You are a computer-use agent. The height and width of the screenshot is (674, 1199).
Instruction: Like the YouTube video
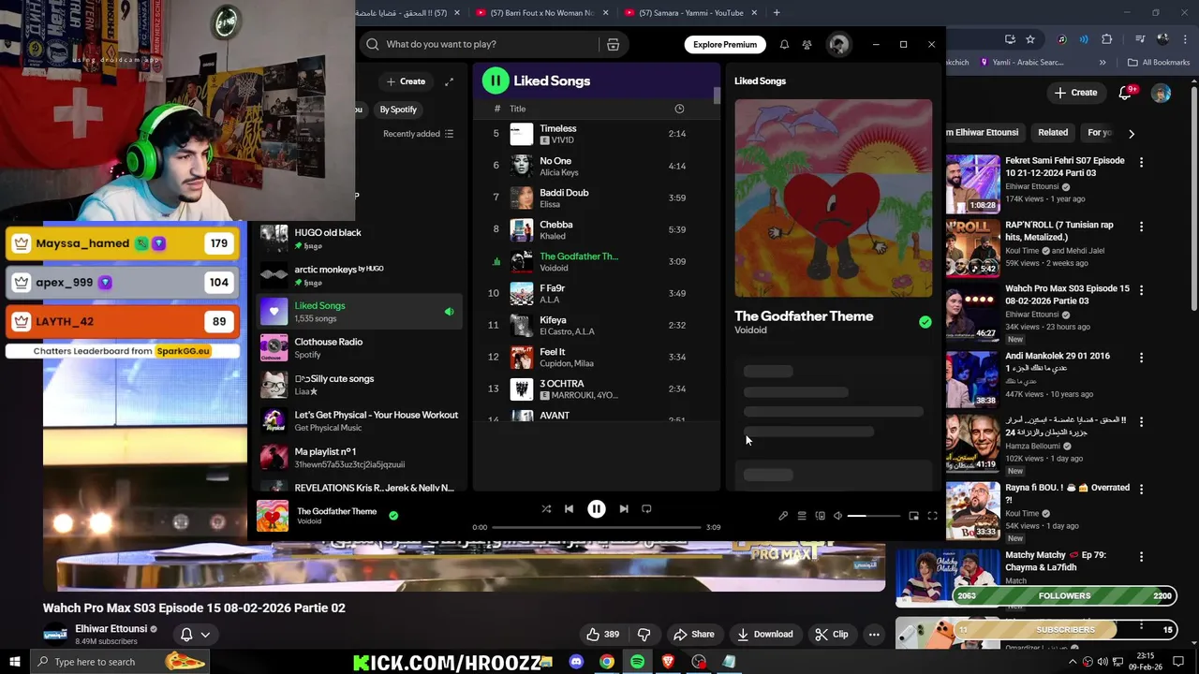[x=601, y=635]
